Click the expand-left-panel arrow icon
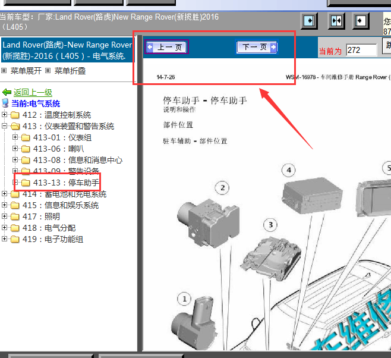This screenshot has width=391, height=358. (309, 21)
